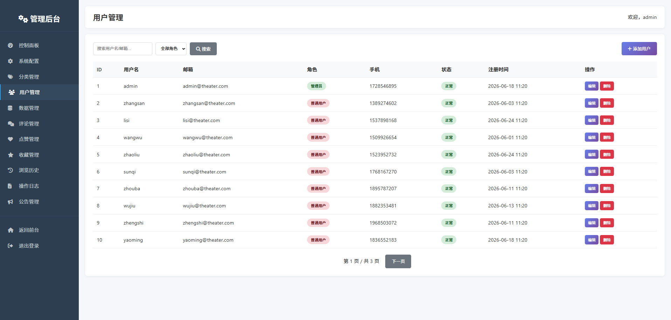Click the 搜索 search button
This screenshot has height=320, width=671.
coord(203,49)
